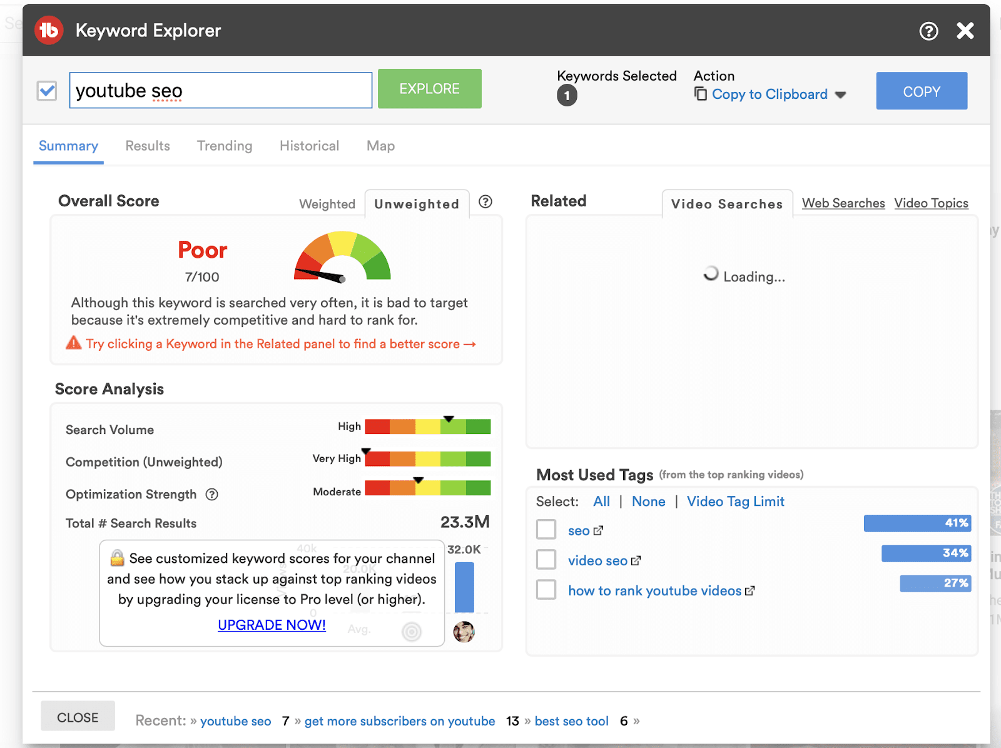Select the Weighted score tab
1001x748 pixels.
pos(327,204)
